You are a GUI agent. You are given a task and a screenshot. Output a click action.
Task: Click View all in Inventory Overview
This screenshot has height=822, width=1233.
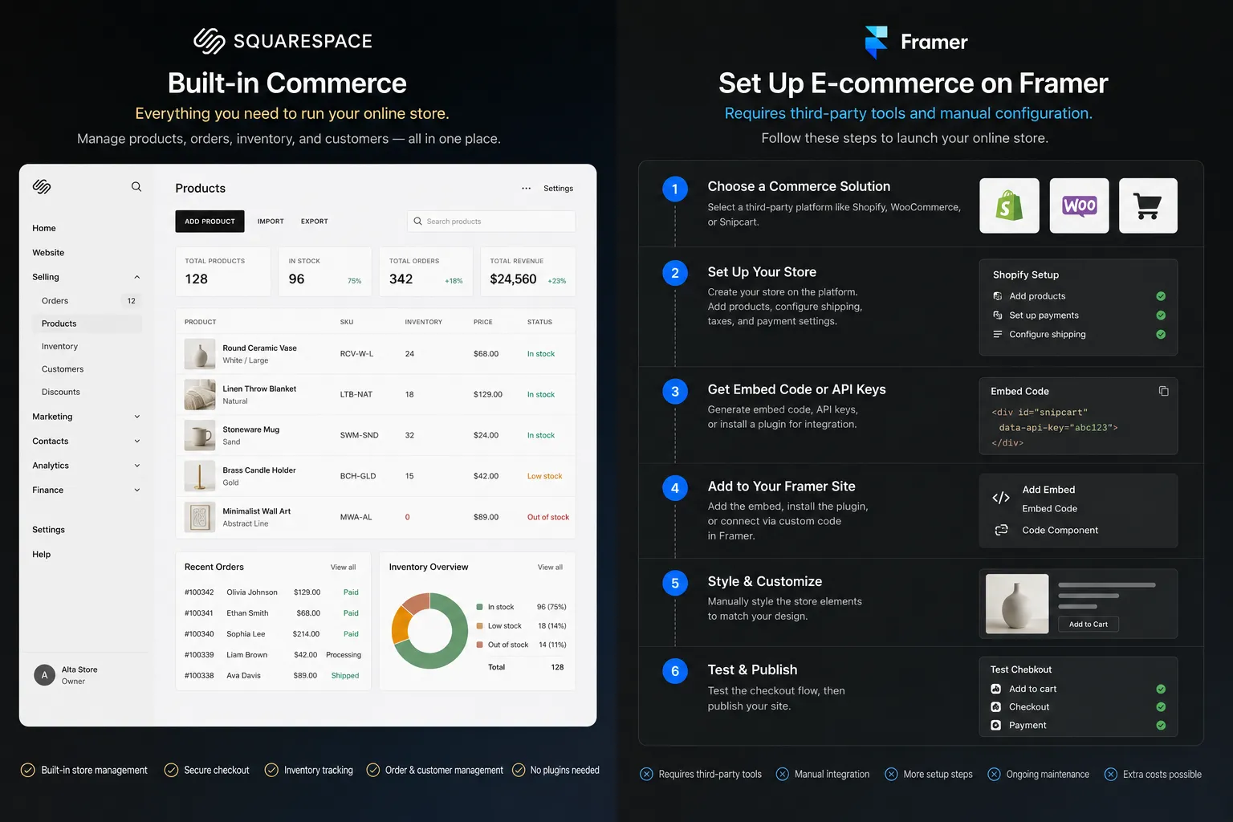coord(550,568)
